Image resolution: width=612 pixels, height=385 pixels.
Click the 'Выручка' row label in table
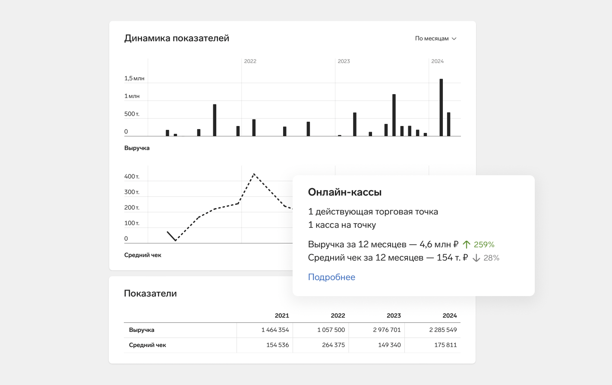click(x=142, y=330)
